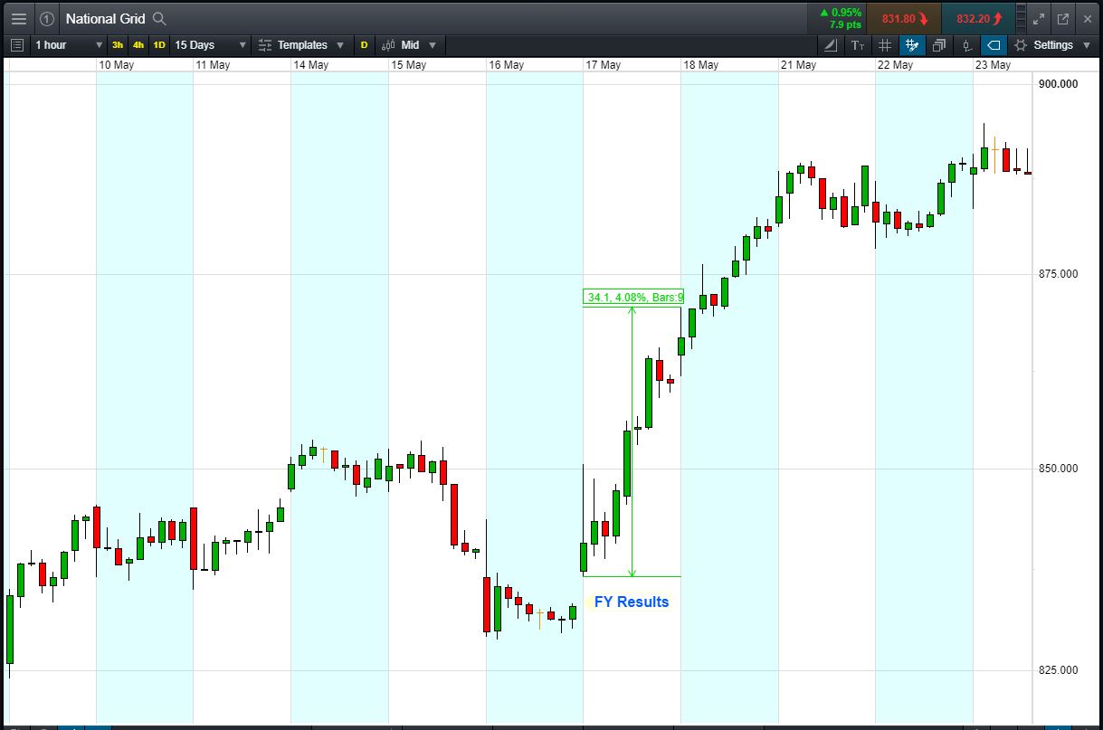1103x730 pixels.
Task: Click the 825.000 price axis label
Action: pos(1059,670)
